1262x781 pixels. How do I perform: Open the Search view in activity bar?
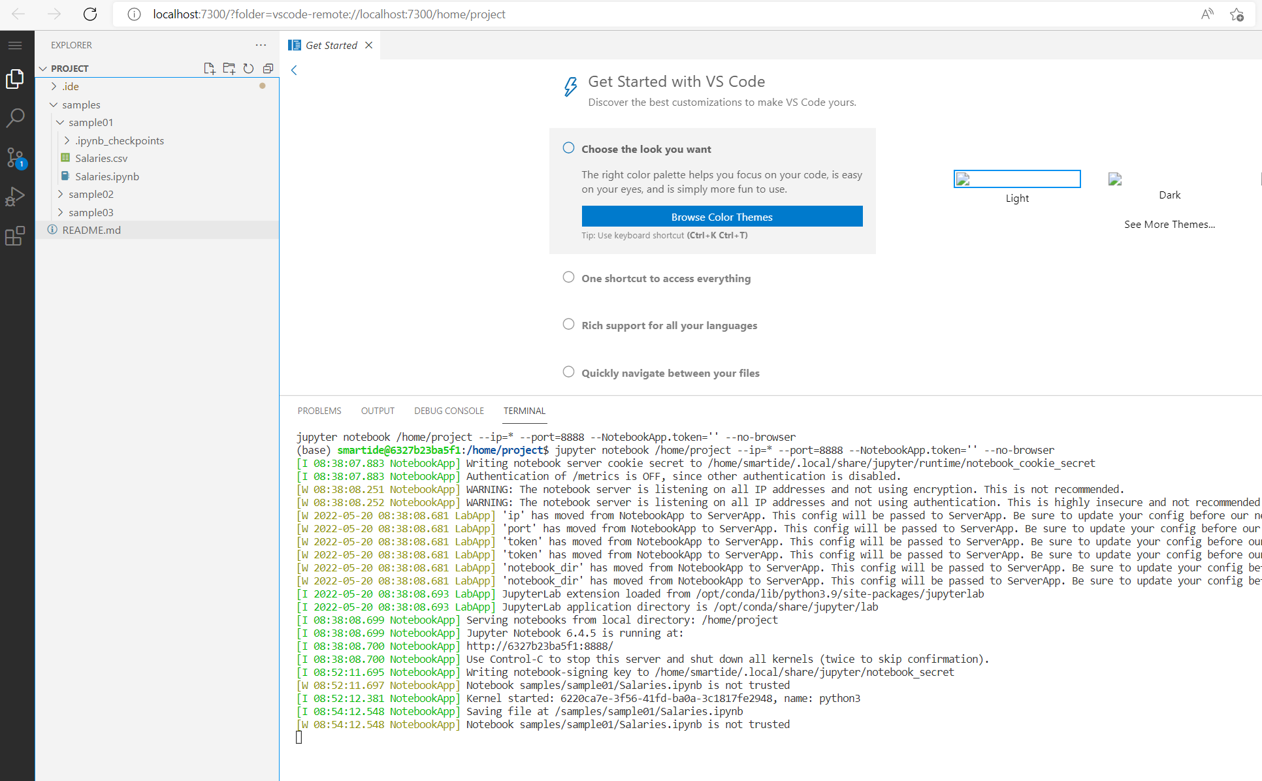coord(15,118)
